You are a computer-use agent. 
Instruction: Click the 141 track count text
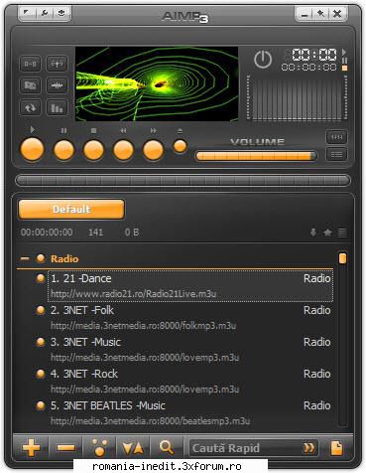96,233
